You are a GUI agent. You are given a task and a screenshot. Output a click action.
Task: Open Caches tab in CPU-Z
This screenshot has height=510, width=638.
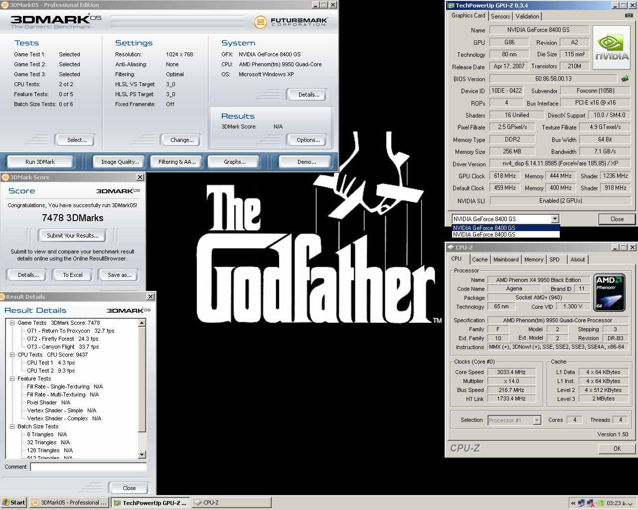click(480, 259)
